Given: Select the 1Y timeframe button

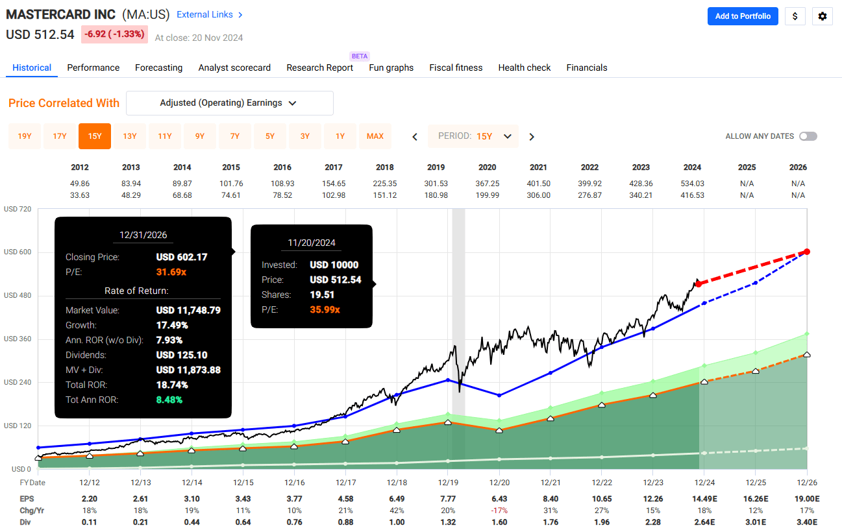Looking at the screenshot, I should pos(340,136).
